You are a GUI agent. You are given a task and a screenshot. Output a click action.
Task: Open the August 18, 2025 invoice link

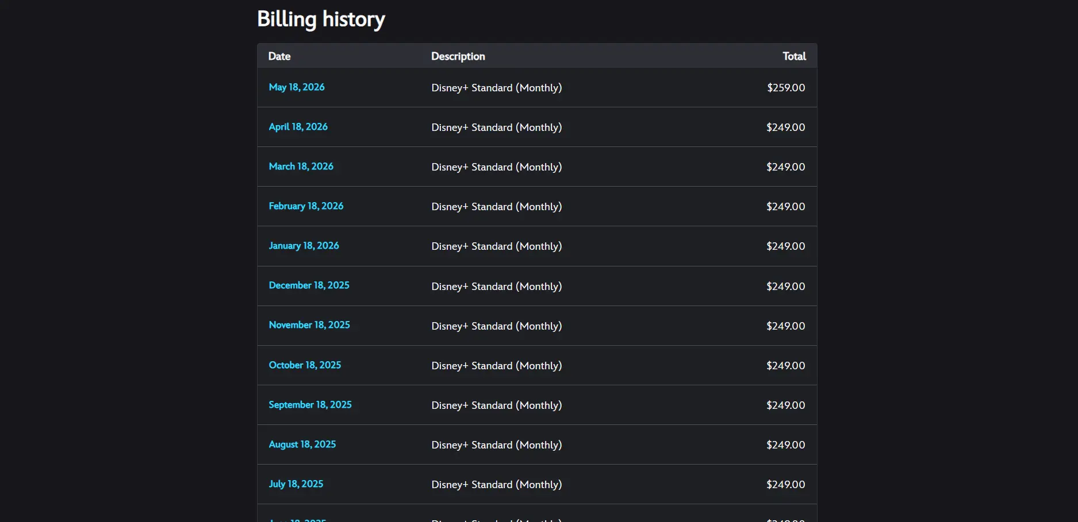point(302,444)
